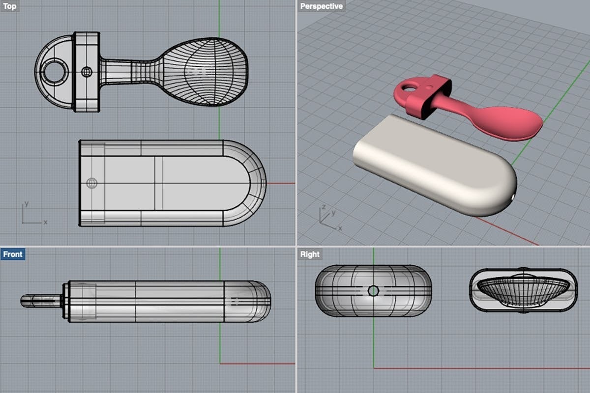Select the small hole on case in Top view
Screen dimensions: 590x393
tap(92, 183)
